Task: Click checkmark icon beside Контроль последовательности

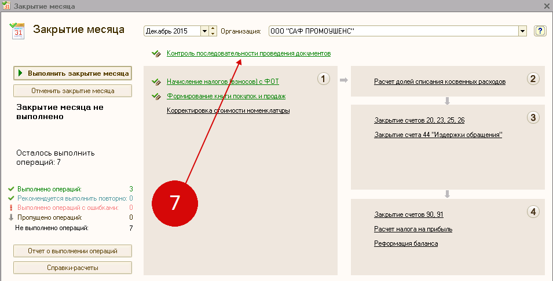Action: 156,53
